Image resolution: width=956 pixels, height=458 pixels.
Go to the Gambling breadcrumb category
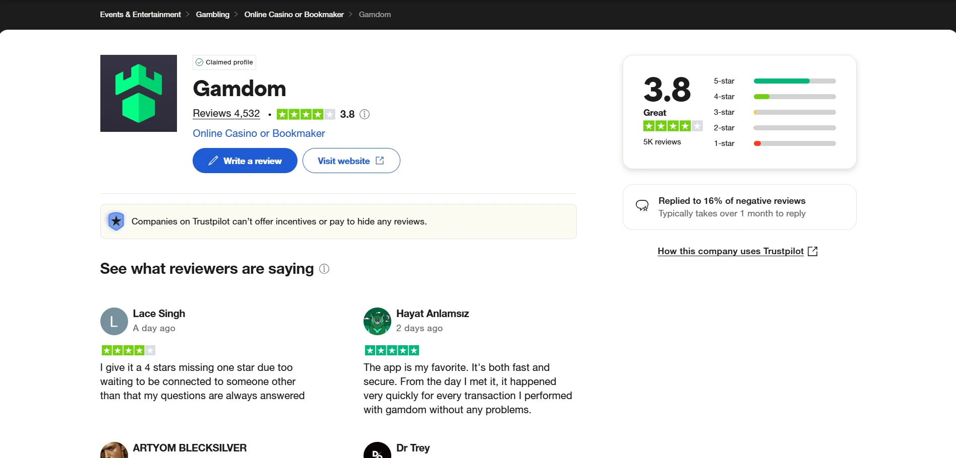213,15
